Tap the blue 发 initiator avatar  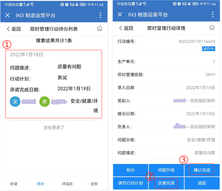(15, 102)
